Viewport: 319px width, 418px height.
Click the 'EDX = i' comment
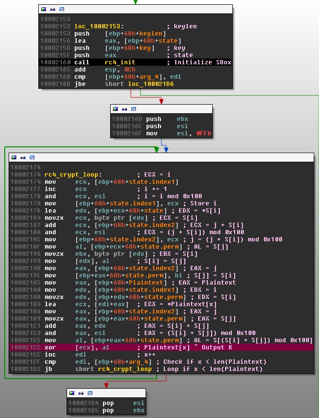(x=203, y=290)
